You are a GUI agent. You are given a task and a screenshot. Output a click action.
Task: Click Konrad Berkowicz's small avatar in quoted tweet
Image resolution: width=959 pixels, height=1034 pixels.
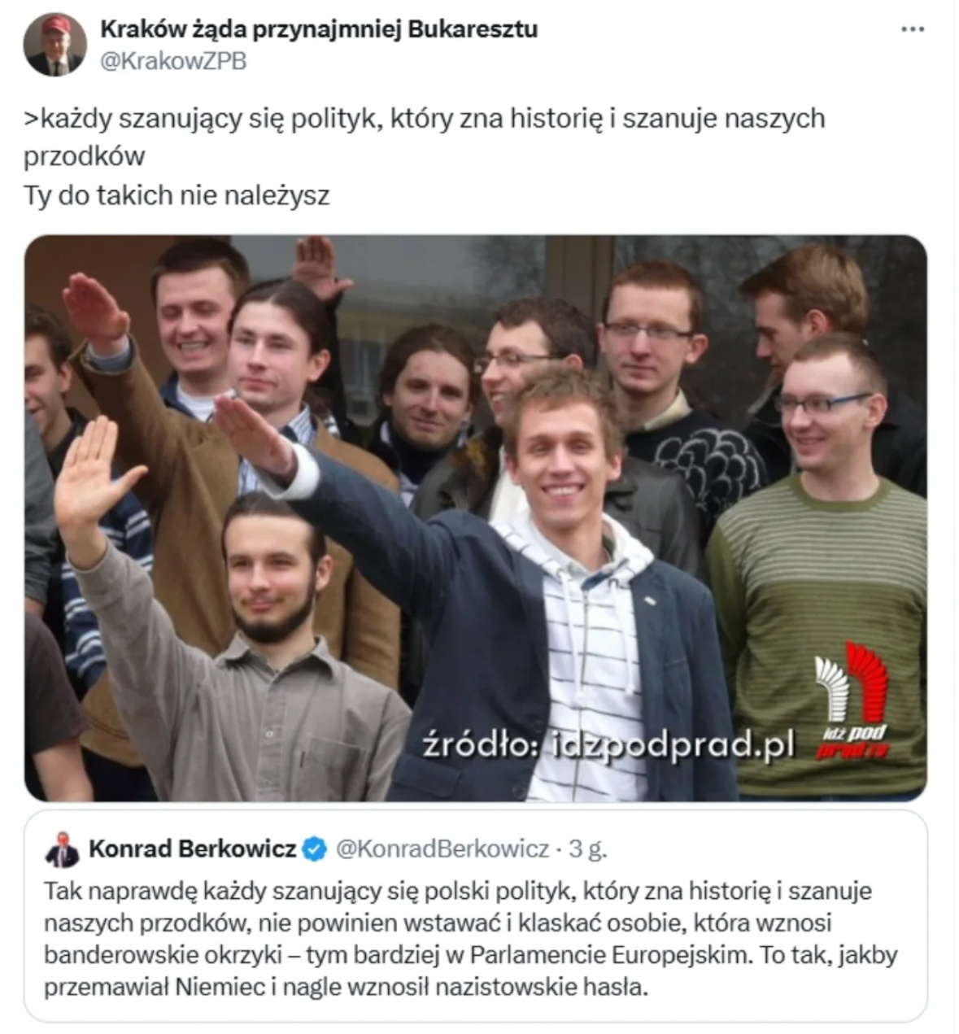pos(62,849)
